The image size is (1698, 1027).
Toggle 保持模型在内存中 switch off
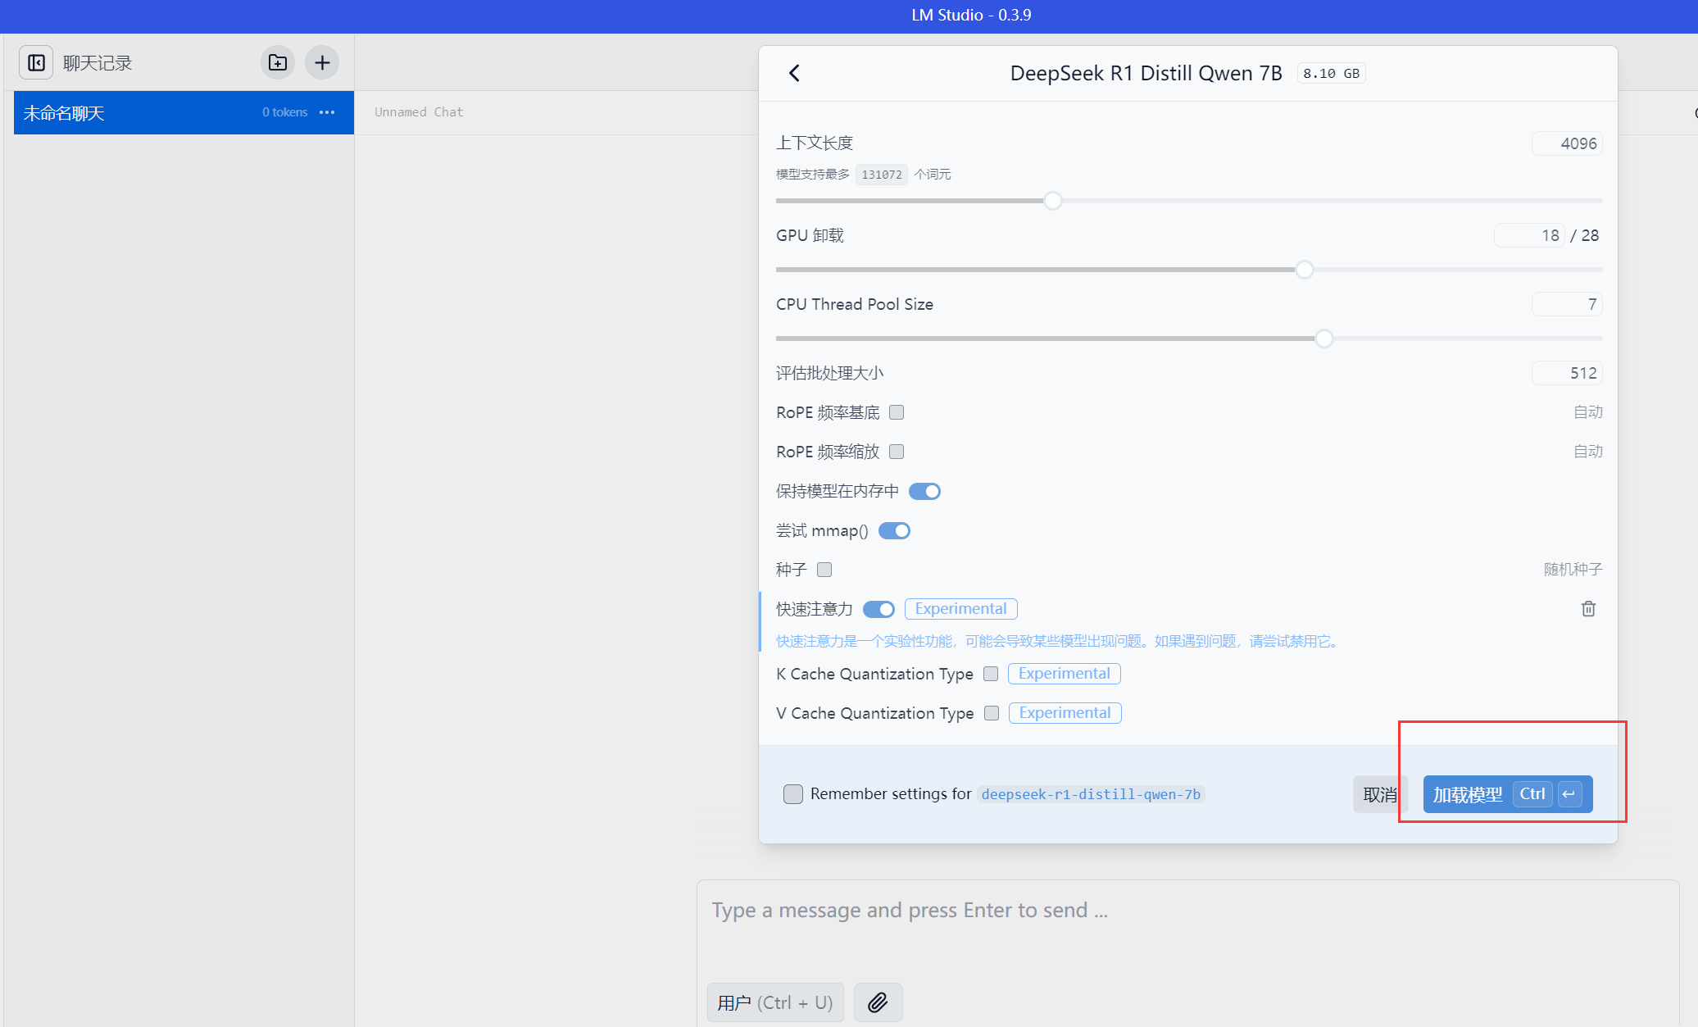924,491
